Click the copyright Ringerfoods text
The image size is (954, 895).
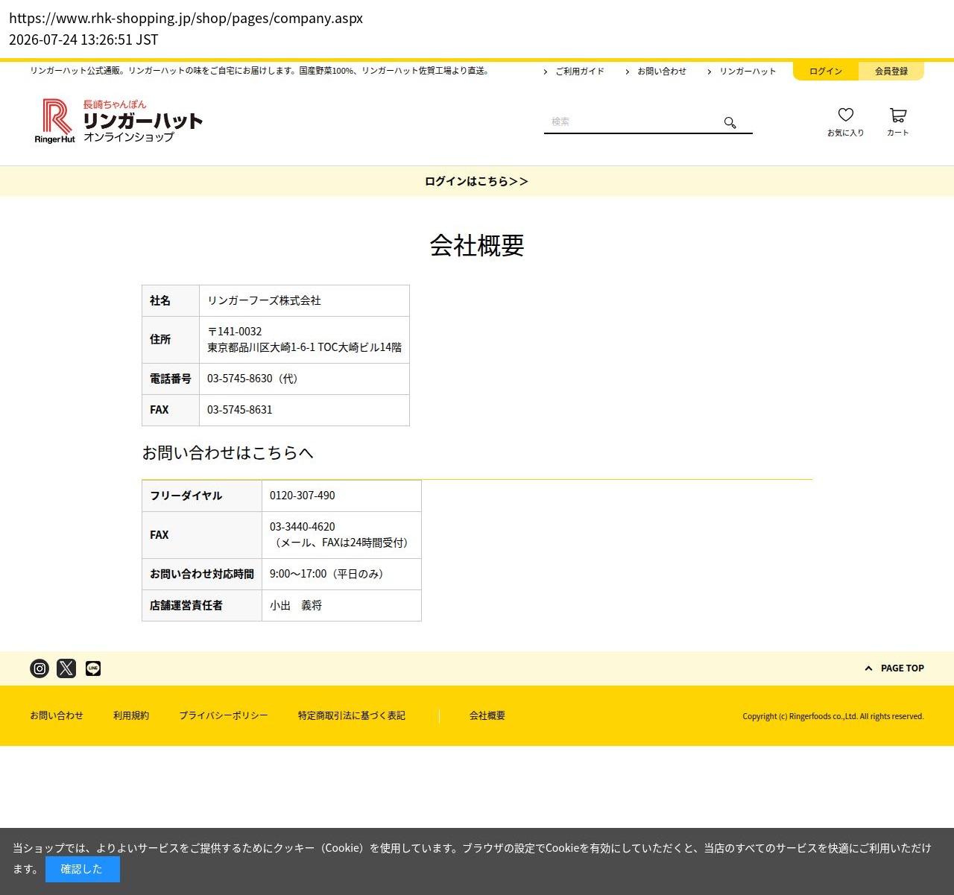point(833,716)
